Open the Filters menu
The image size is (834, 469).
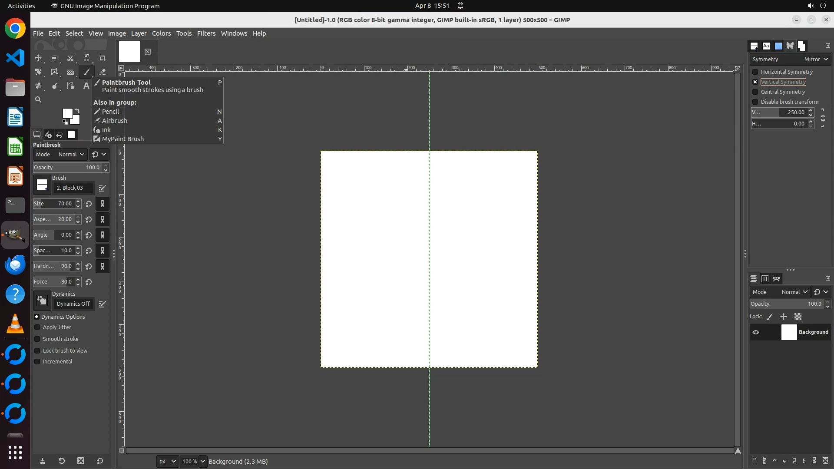click(x=206, y=33)
